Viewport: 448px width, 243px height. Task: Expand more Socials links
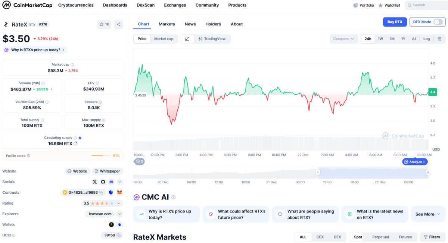[119, 182]
